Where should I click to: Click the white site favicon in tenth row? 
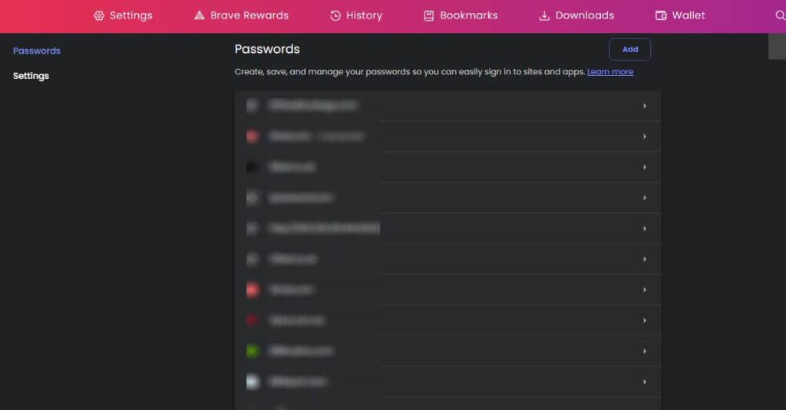click(253, 382)
